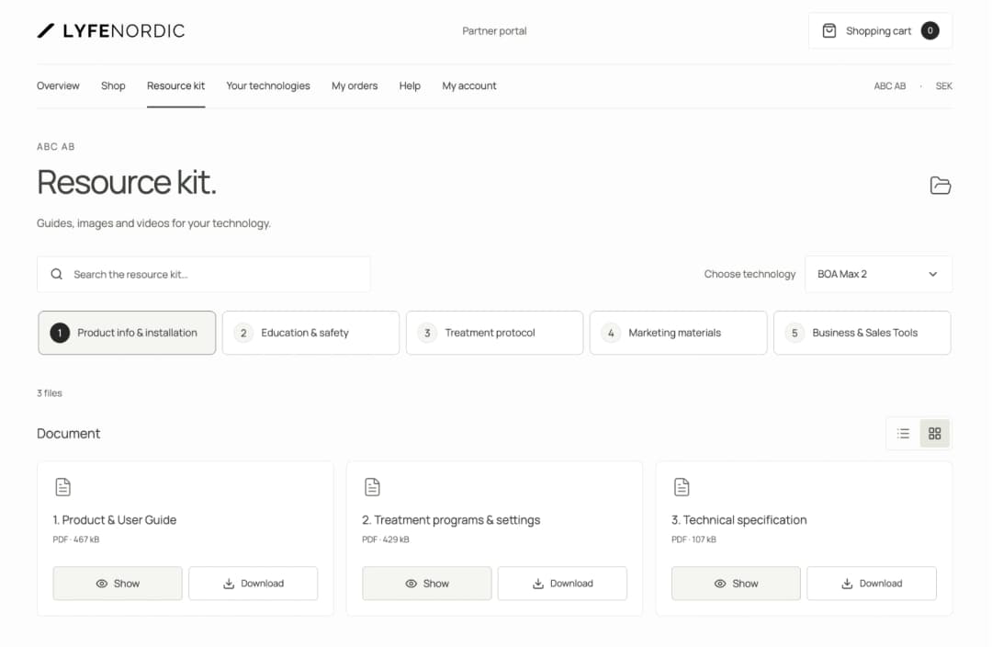Click document icon on Product & User Guide card

[x=62, y=487]
